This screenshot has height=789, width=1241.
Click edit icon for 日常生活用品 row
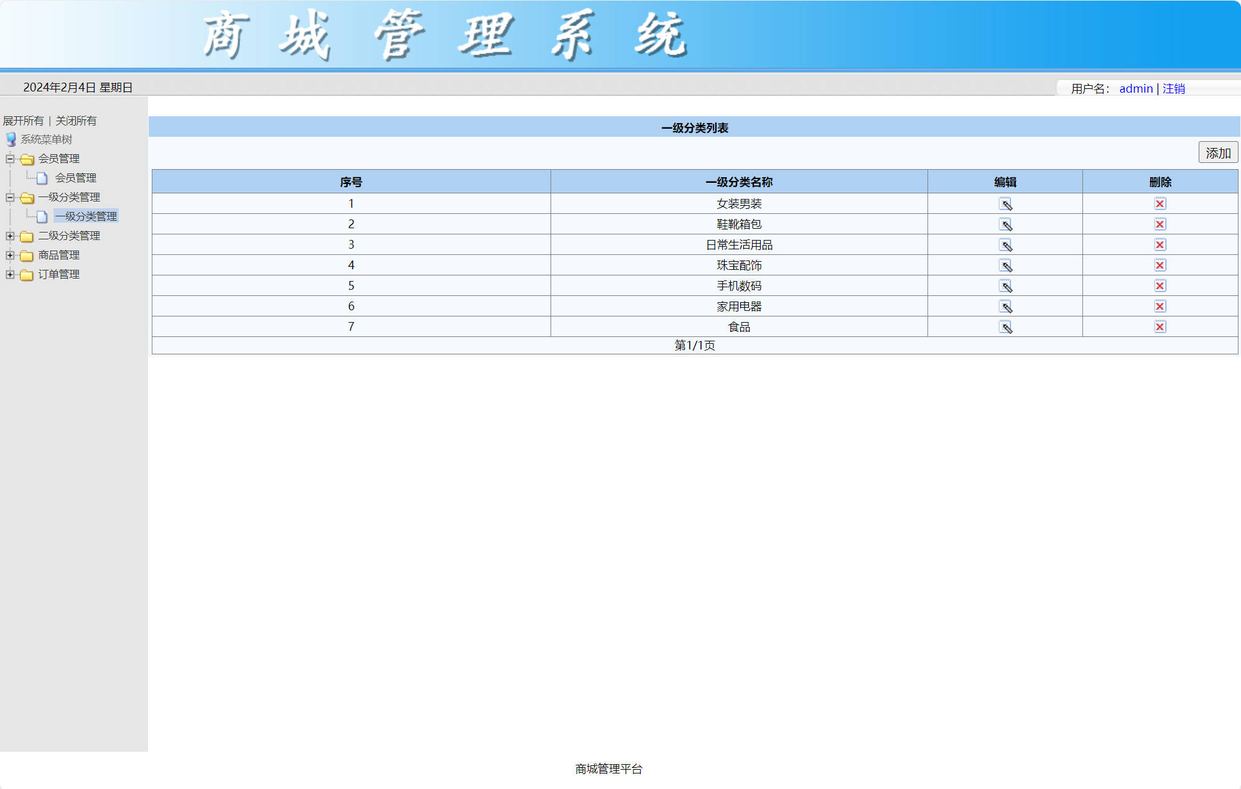point(1005,245)
